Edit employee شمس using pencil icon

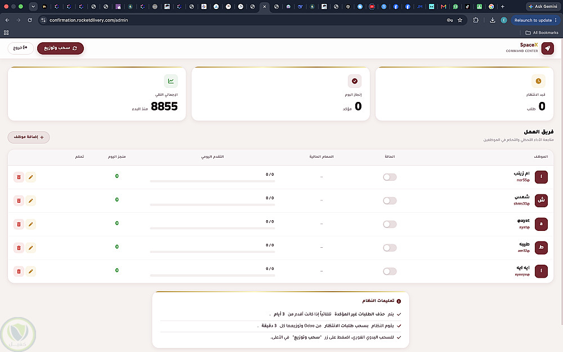point(30,201)
